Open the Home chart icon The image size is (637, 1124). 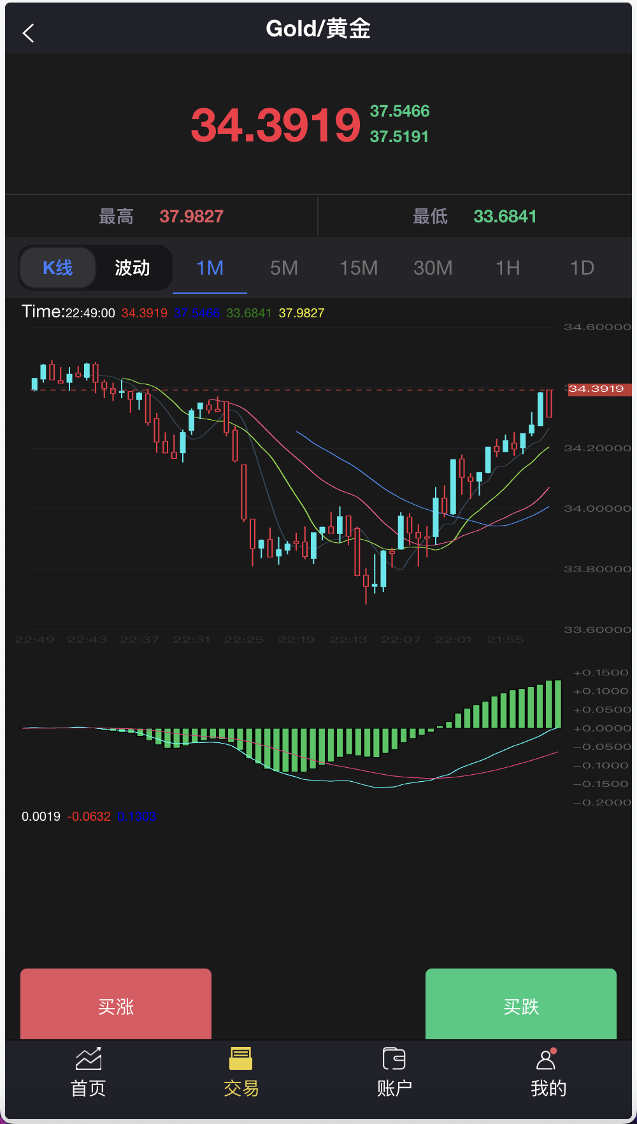coord(89,1059)
